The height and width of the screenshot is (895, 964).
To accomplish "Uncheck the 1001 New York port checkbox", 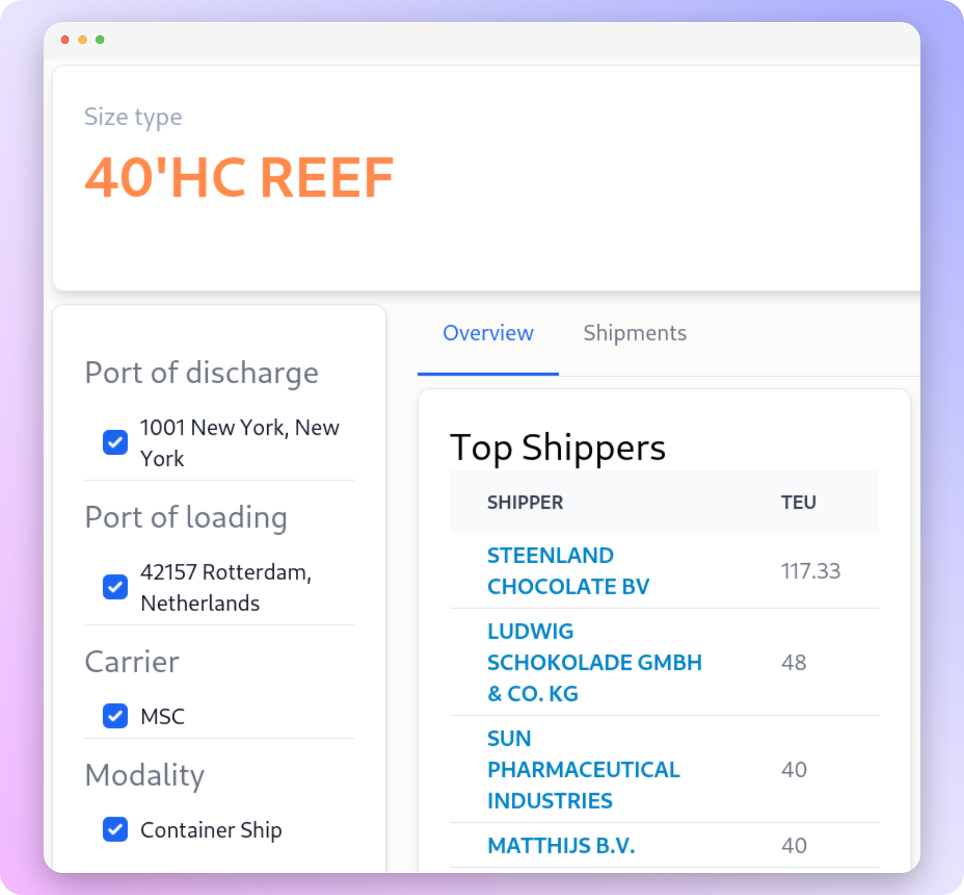I will pos(115,443).
